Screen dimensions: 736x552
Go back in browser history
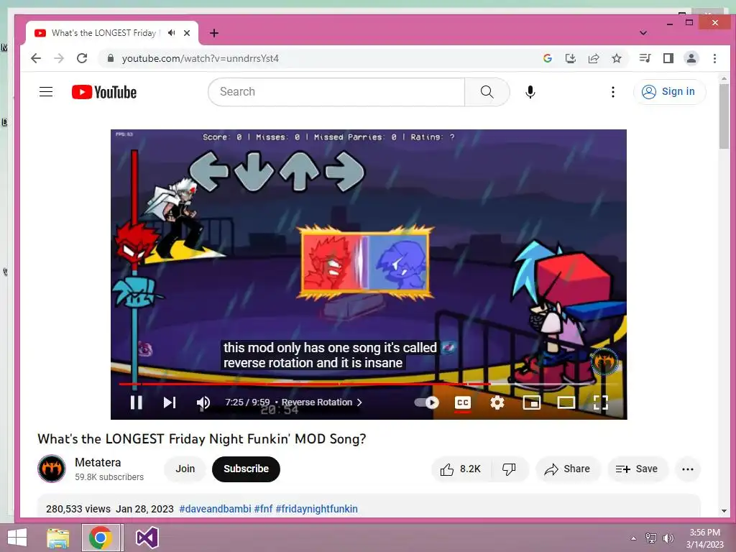pyautogui.click(x=36, y=58)
